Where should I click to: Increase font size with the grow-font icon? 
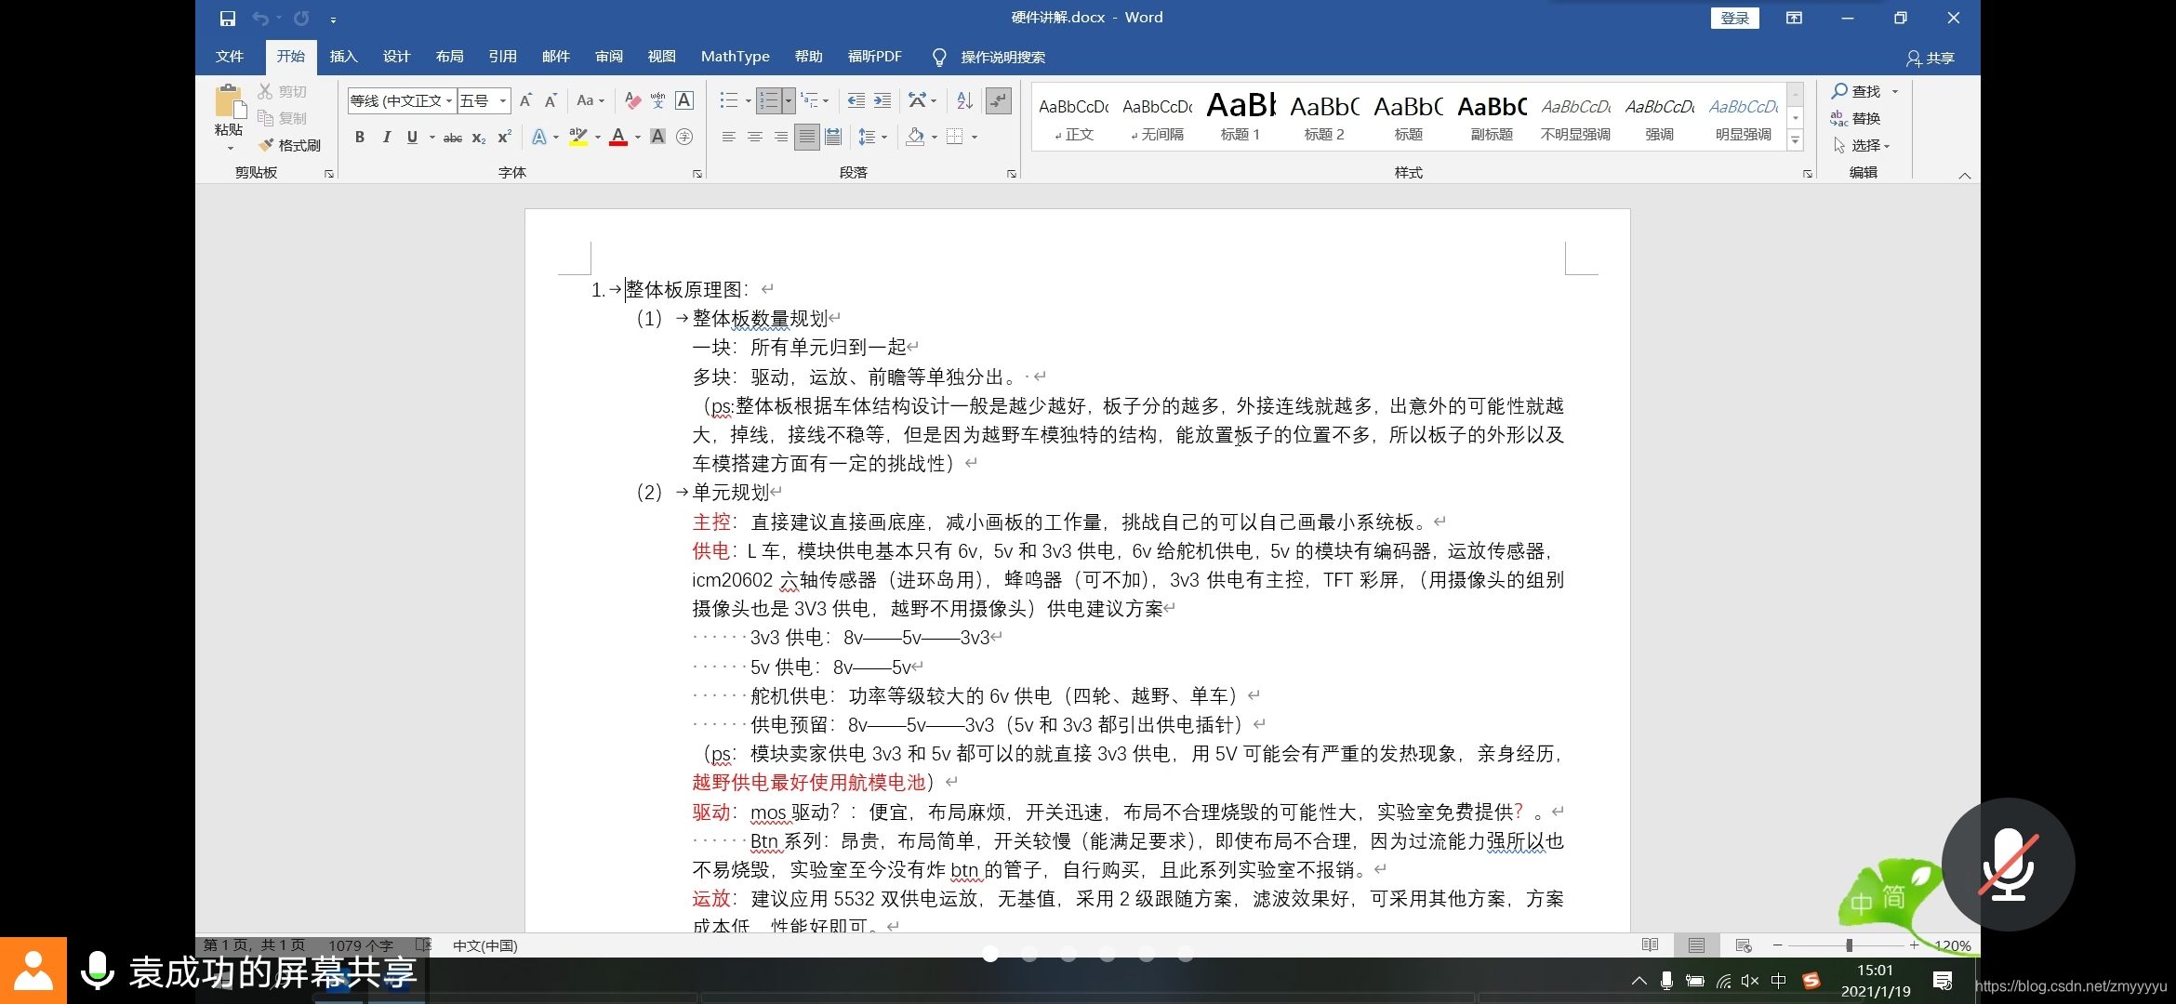525,100
